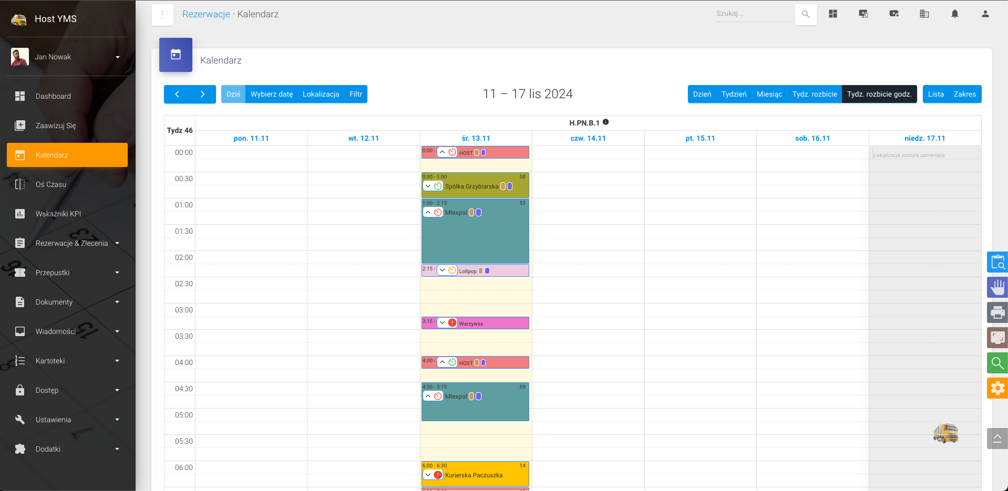Click the Szukaj search input field
This screenshot has height=491, width=1008.
753,14
